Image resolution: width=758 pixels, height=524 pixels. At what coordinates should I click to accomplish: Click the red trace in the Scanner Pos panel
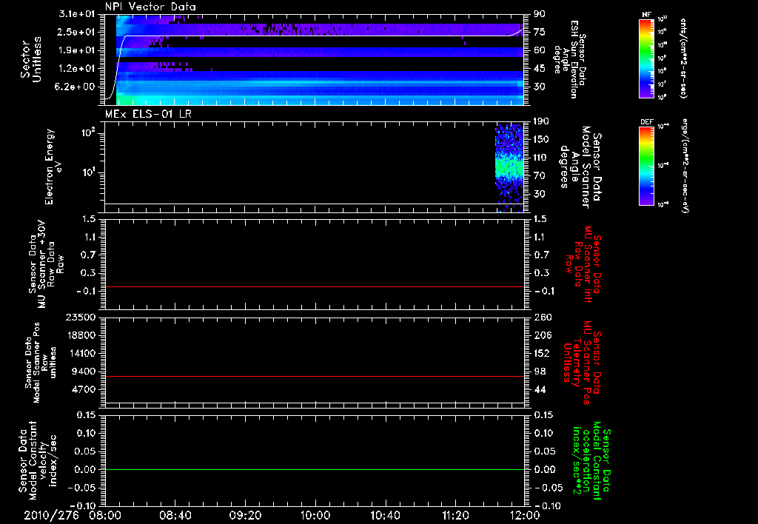coord(315,376)
